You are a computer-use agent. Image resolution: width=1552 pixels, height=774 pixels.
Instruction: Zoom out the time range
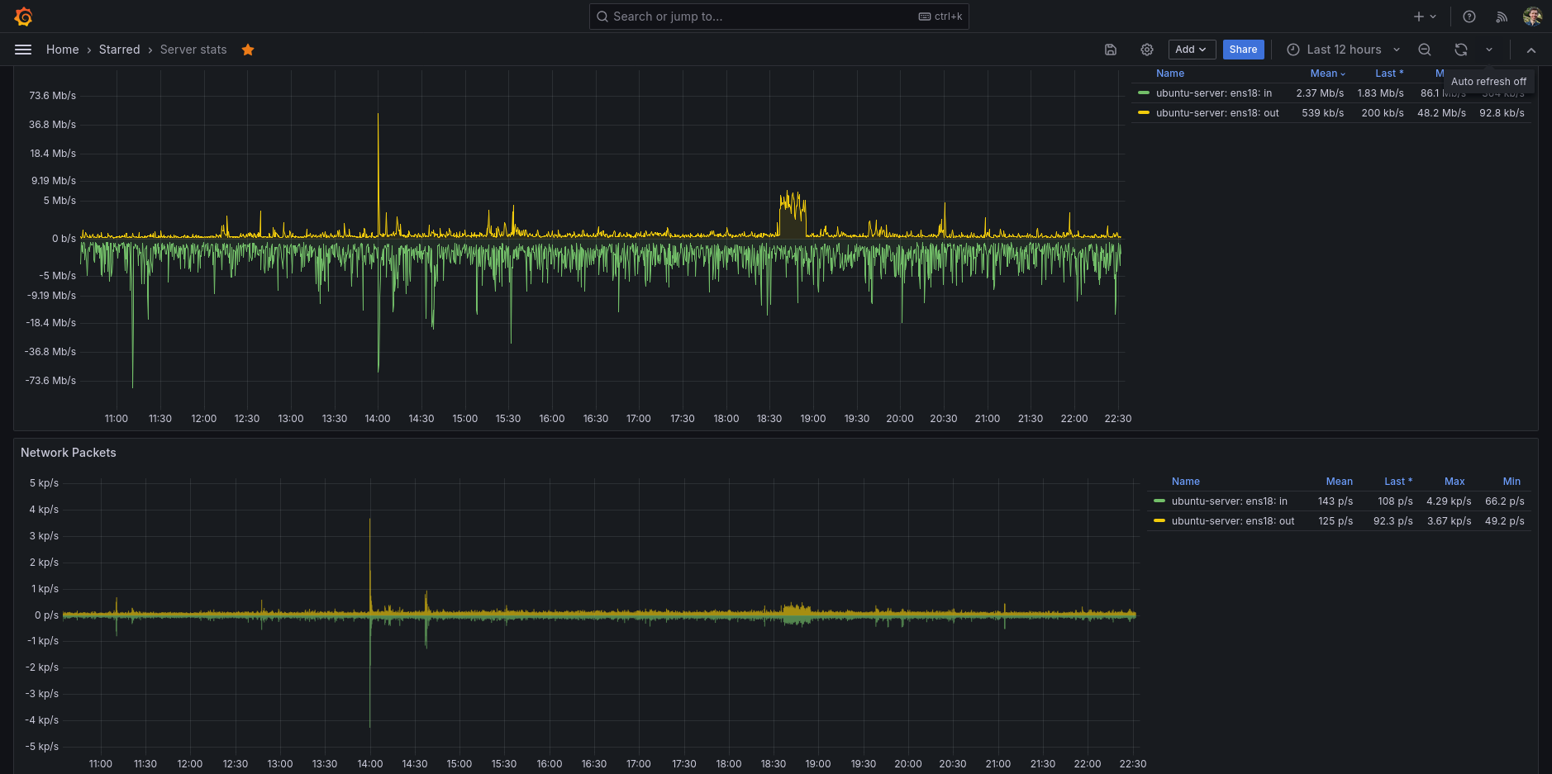[x=1425, y=50]
